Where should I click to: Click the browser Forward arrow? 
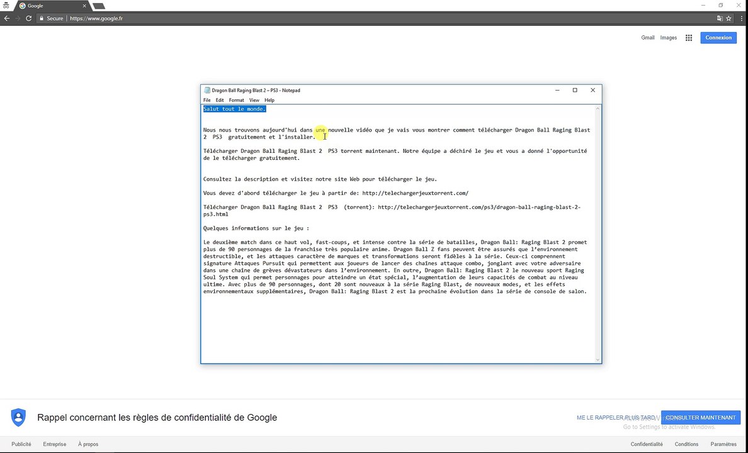pyautogui.click(x=18, y=18)
